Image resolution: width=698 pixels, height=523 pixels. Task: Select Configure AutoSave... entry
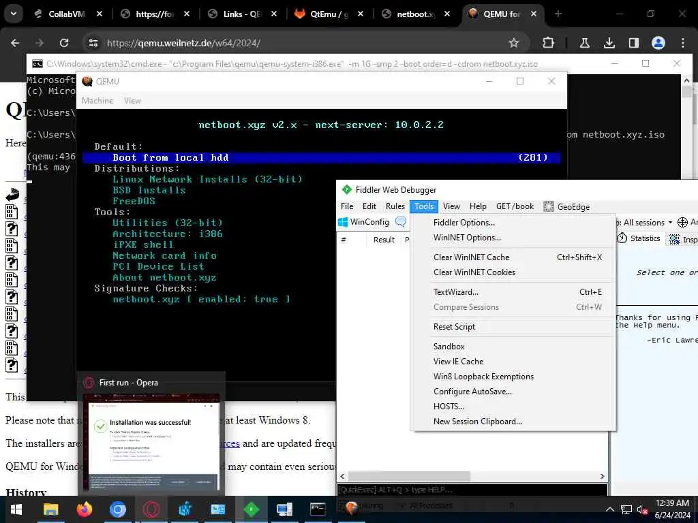pyautogui.click(x=472, y=392)
